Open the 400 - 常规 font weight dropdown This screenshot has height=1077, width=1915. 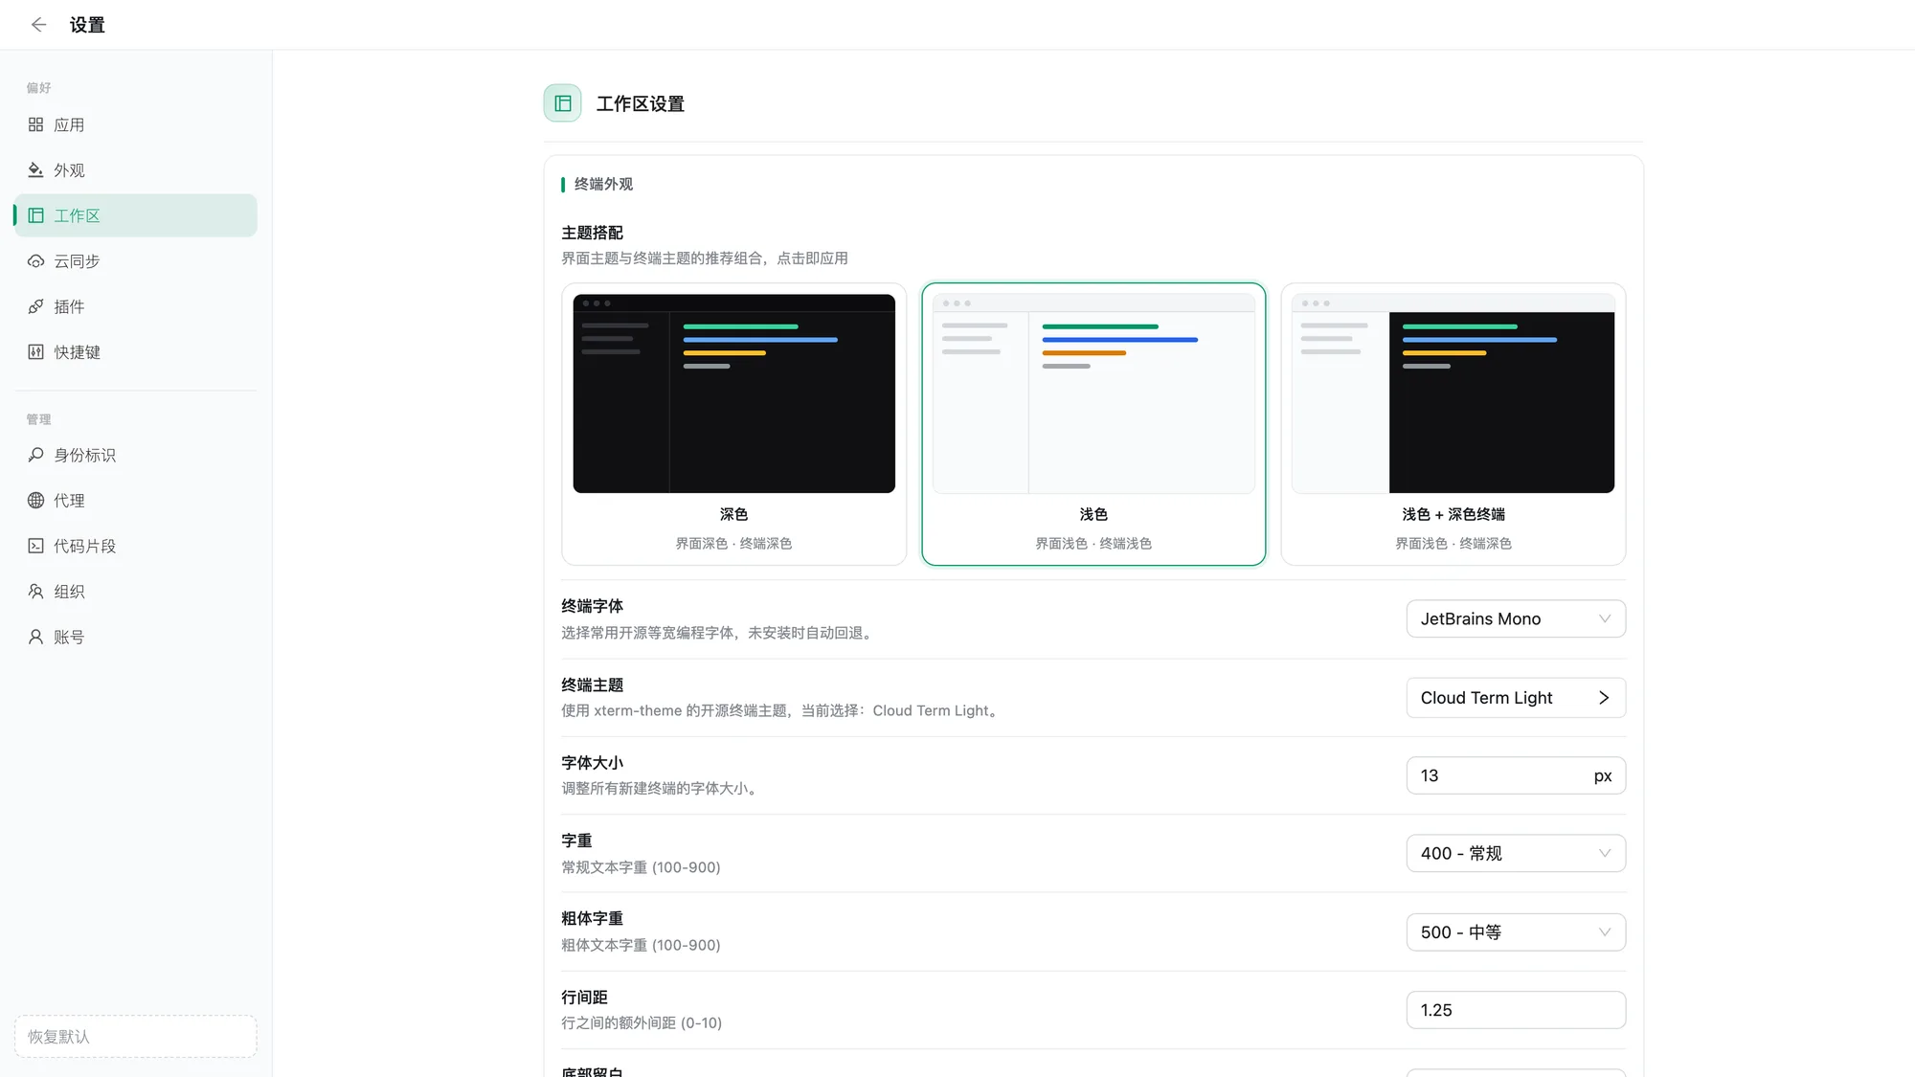[1516, 853]
